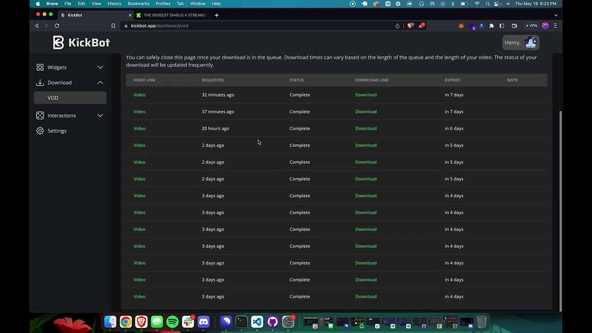Screen dimensions: 592x333
Task: Open Discord from the dock
Action: [203, 322]
